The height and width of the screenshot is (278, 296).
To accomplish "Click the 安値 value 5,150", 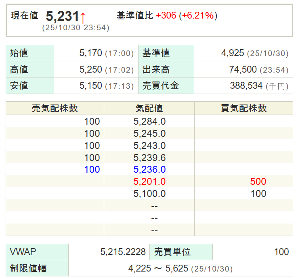I will [91, 86].
